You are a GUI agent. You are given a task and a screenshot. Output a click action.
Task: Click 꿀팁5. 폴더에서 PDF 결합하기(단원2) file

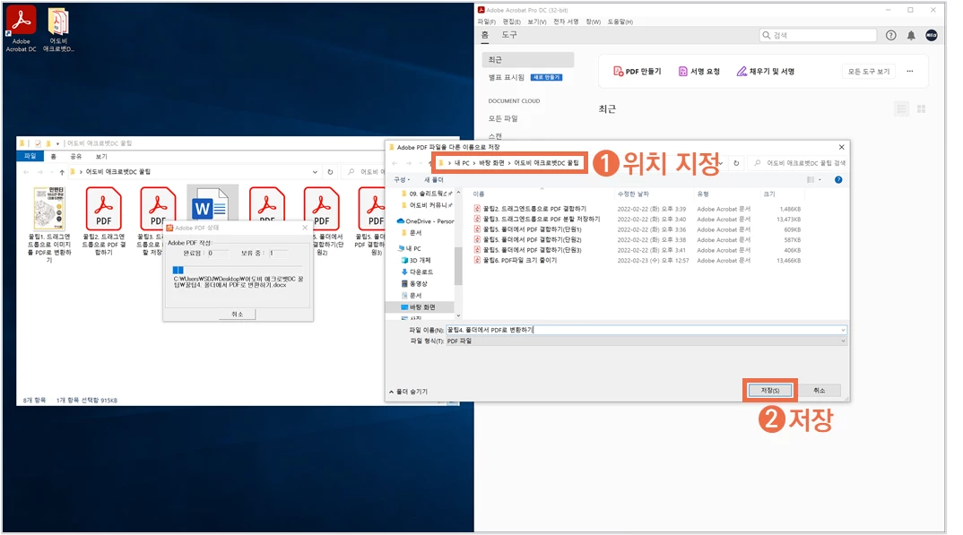pos(637,240)
